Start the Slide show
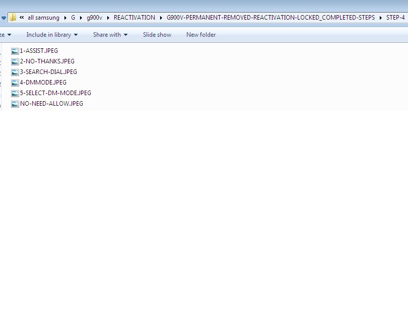Image resolution: width=408 pixels, height=309 pixels. (157, 35)
